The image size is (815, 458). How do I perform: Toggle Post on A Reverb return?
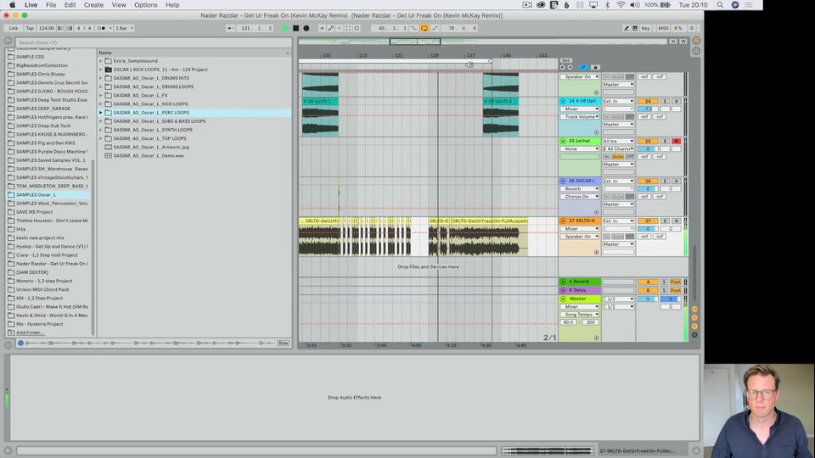[676, 282]
